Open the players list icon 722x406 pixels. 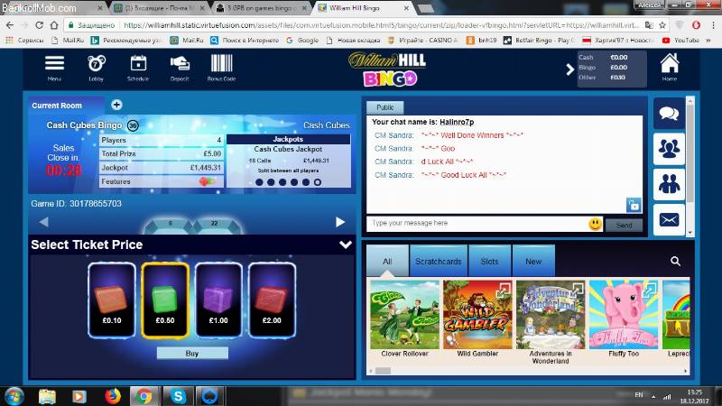669,149
